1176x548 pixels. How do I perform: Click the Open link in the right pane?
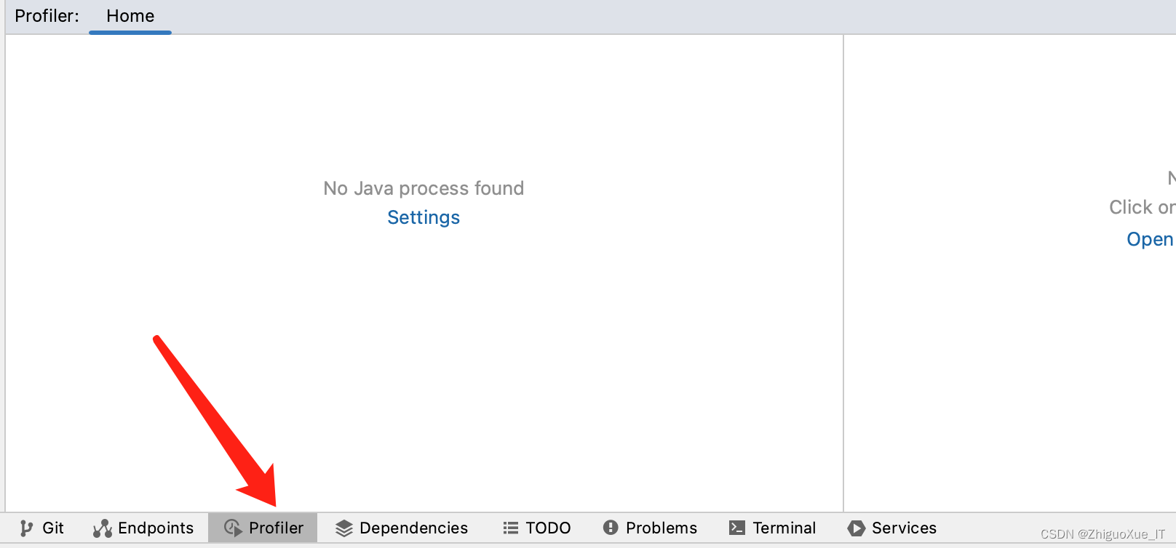point(1150,239)
